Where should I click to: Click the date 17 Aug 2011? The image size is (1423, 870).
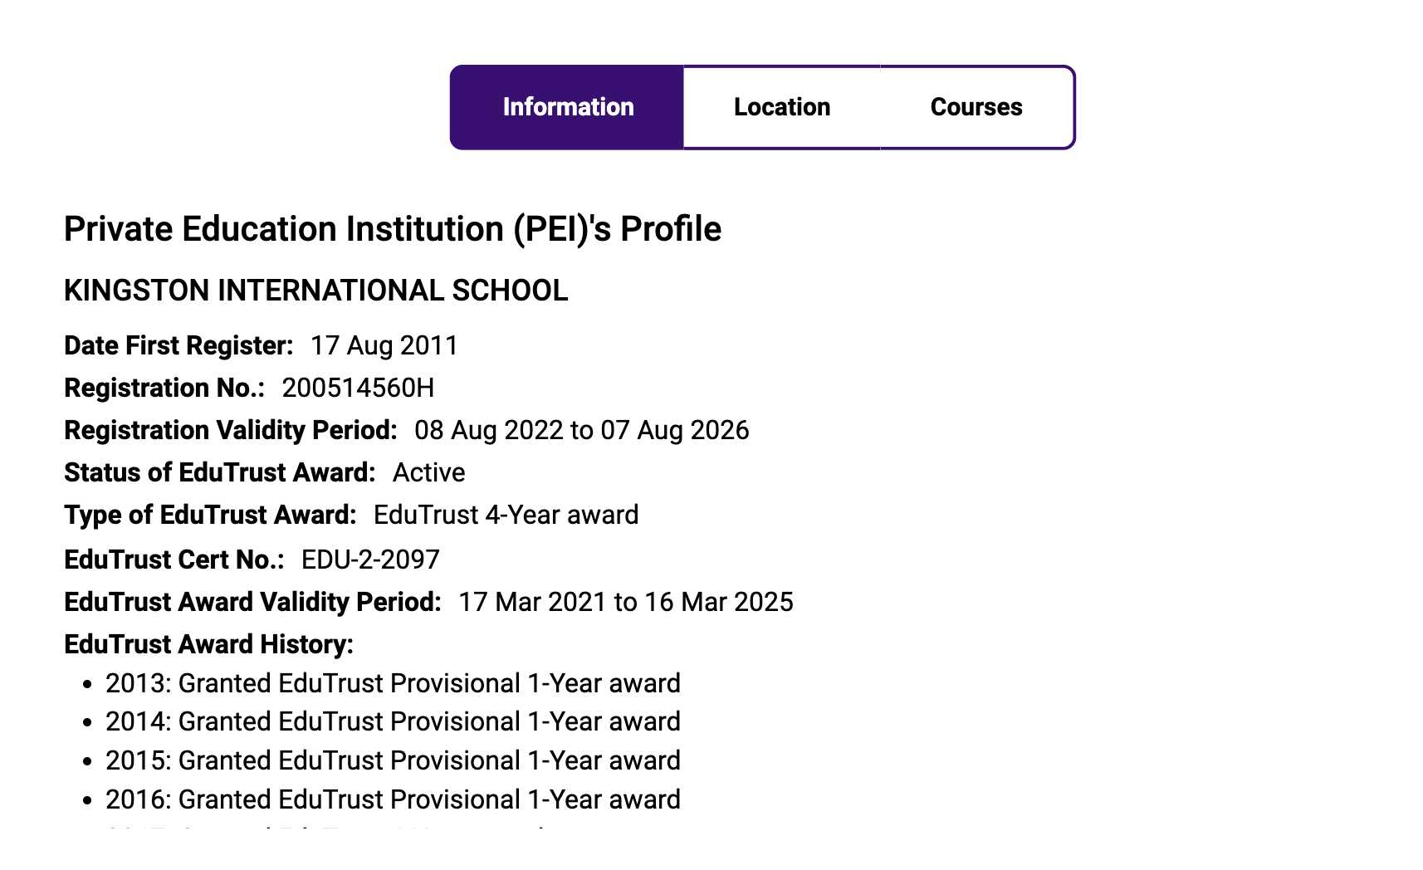tap(384, 345)
